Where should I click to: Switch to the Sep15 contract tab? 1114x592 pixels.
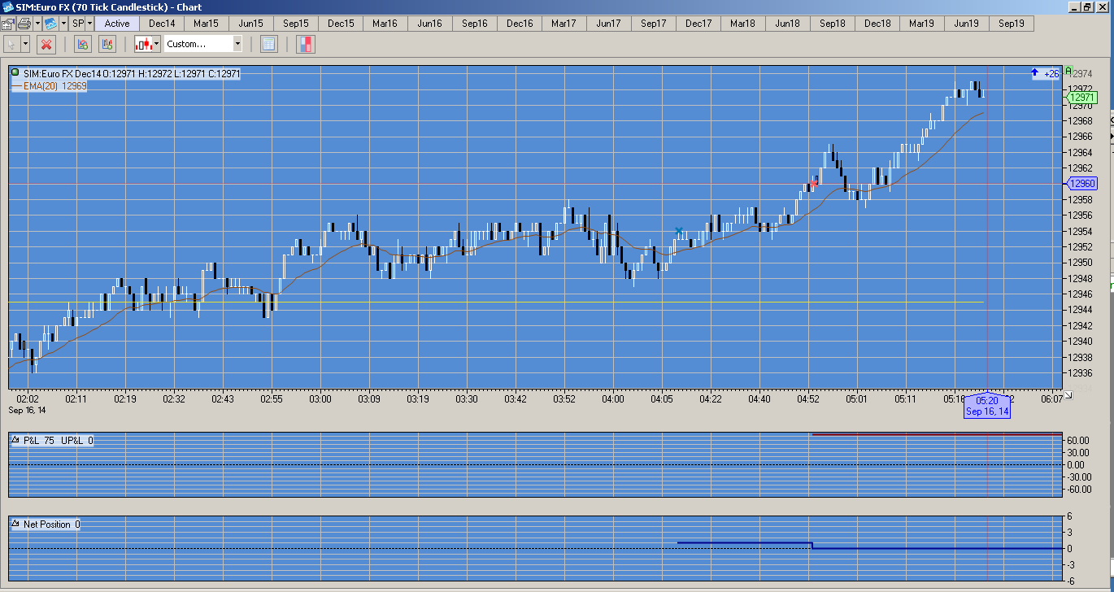(296, 23)
